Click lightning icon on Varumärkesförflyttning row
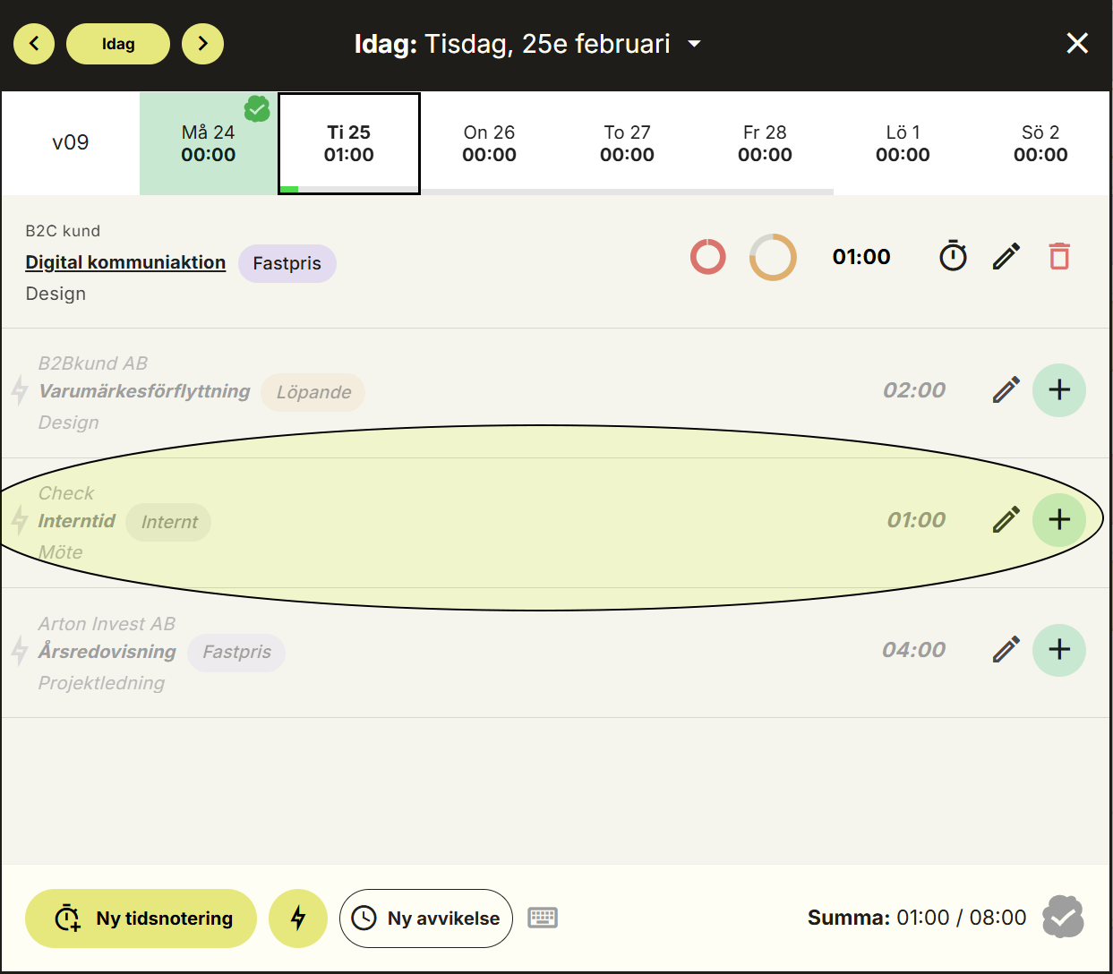This screenshot has width=1113, height=974. pos(19,390)
